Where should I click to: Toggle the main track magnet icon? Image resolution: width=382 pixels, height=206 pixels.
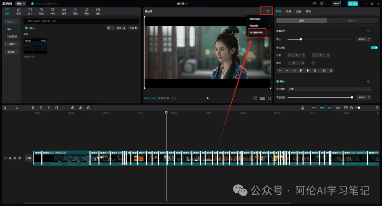pyautogui.click(x=314, y=108)
